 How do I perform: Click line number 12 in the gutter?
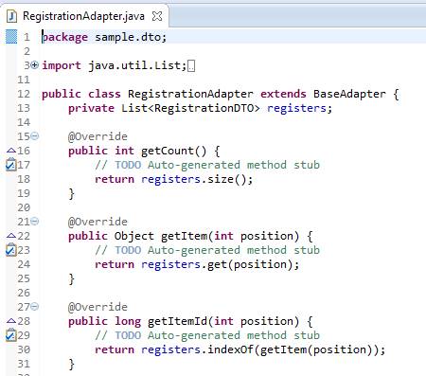coord(24,94)
